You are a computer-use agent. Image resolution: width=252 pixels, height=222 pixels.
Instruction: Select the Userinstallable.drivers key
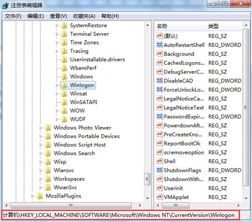(x=97, y=60)
